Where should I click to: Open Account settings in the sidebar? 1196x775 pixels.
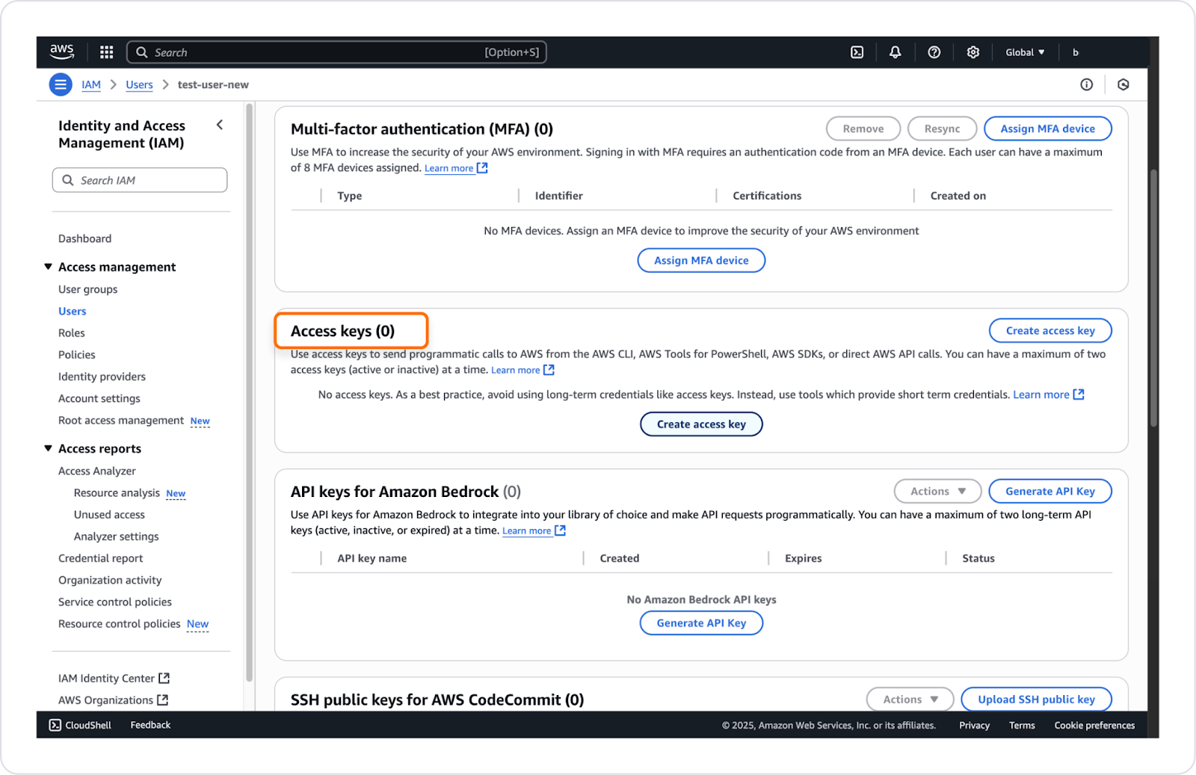click(x=99, y=398)
